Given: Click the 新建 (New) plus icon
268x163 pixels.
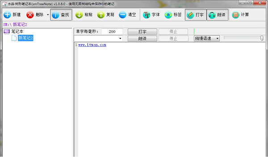Looking at the screenshot, I should click(7, 15).
